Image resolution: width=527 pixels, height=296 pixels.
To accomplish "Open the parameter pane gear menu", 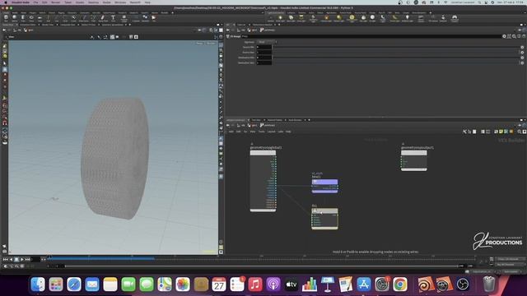I will pyautogui.click(x=504, y=36).
